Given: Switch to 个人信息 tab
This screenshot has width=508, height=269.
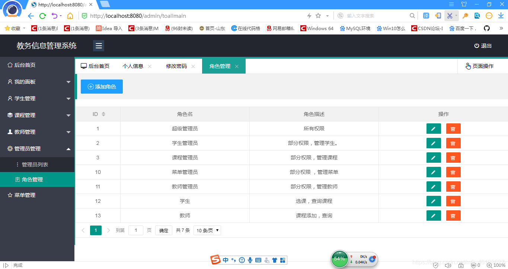Looking at the screenshot, I should 133,66.
